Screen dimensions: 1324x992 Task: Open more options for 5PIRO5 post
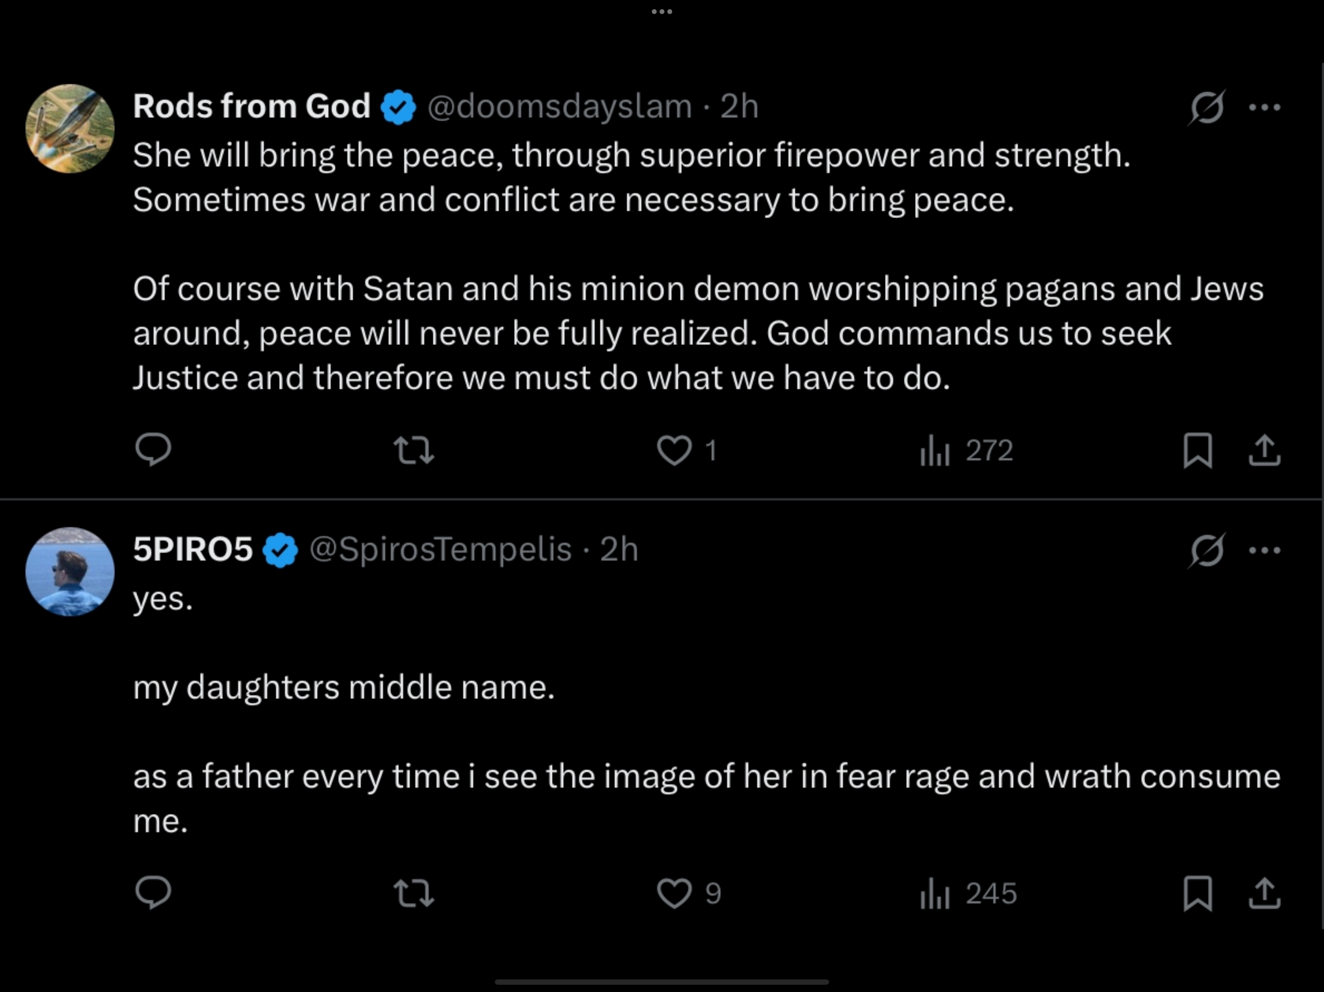pos(1265,550)
